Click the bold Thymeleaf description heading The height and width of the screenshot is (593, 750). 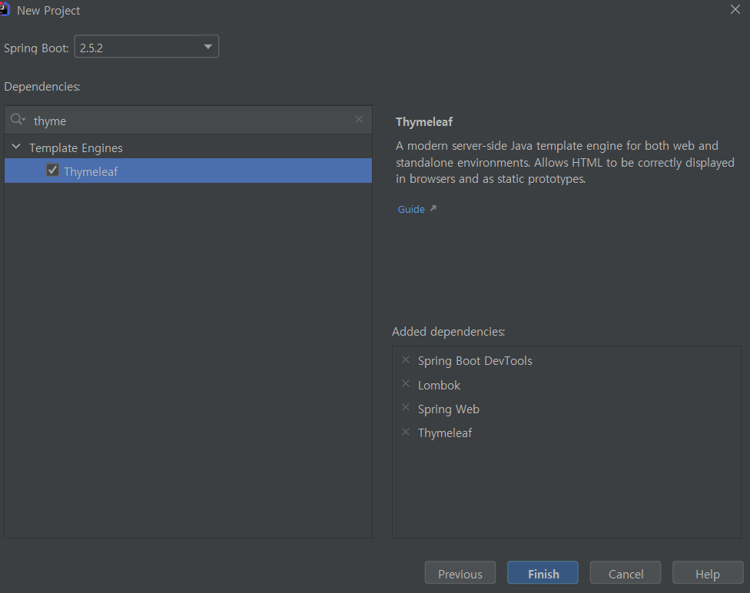click(x=424, y=122)
